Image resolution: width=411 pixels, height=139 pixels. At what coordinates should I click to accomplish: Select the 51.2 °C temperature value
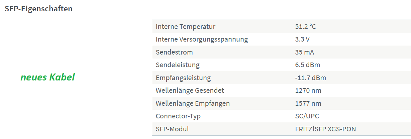305,27
